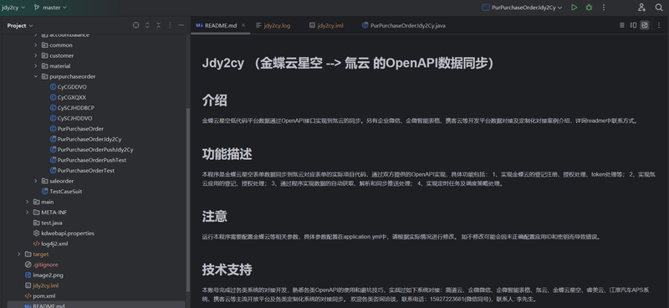Switch to preview-only markdown view
This screenshot has width=669, height=308.
tap(645, 25)
